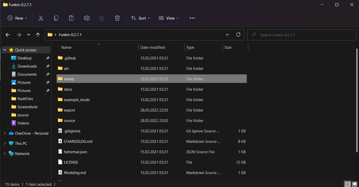The image size is (359, 187).
Task: Click the Paste clipboard icon
Action: click(x=71, y=18)
